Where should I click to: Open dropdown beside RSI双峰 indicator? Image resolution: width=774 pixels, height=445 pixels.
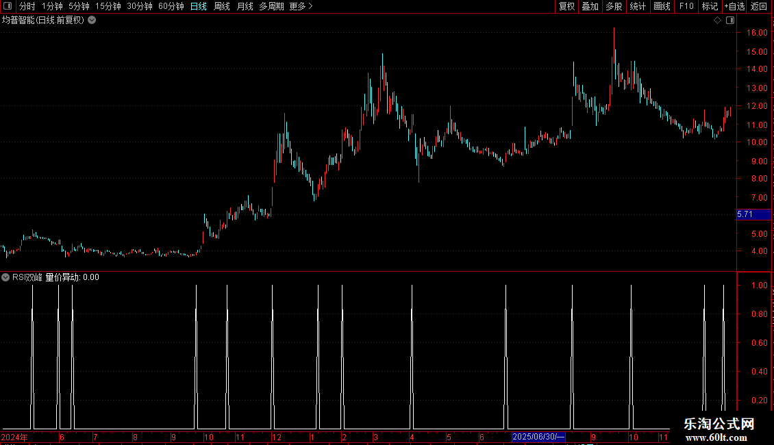(x=5, y=277)
